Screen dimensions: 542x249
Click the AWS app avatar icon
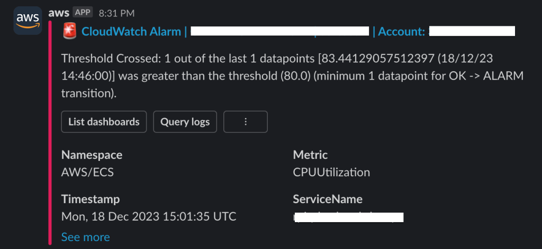click(28, 21)
